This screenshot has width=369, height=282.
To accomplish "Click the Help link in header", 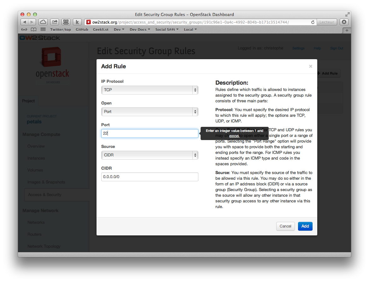I will point(317,48).
